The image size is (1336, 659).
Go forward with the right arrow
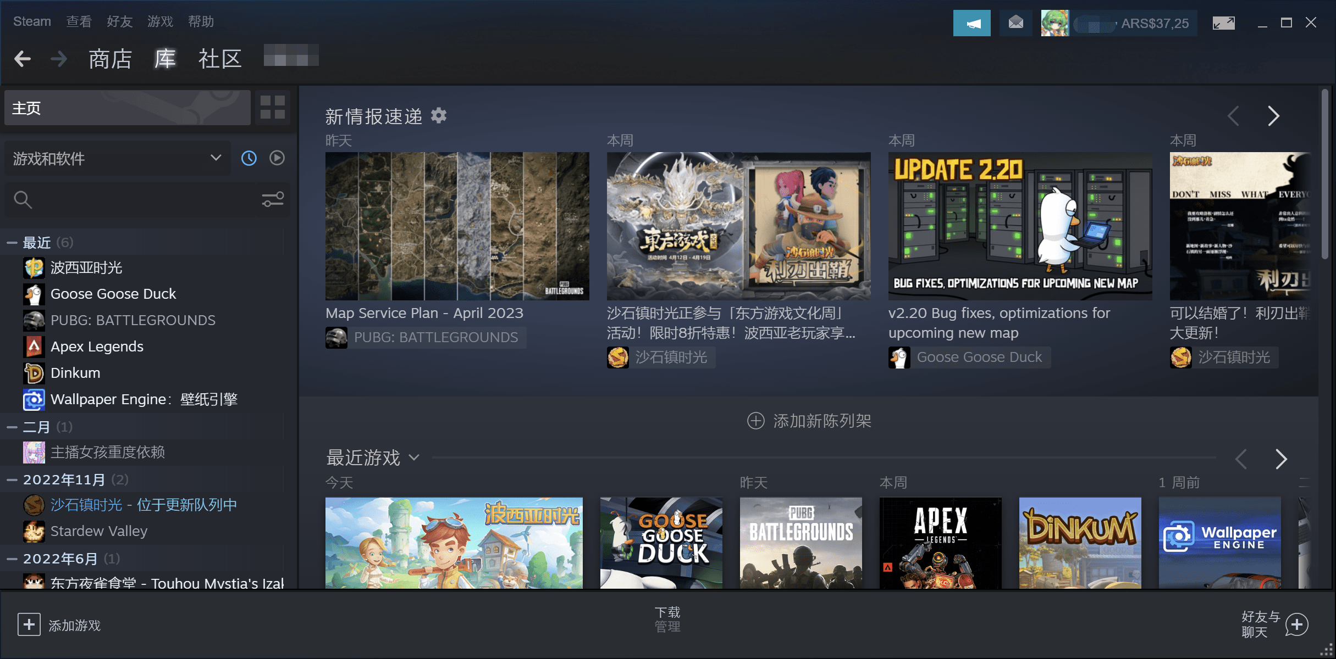59,59
